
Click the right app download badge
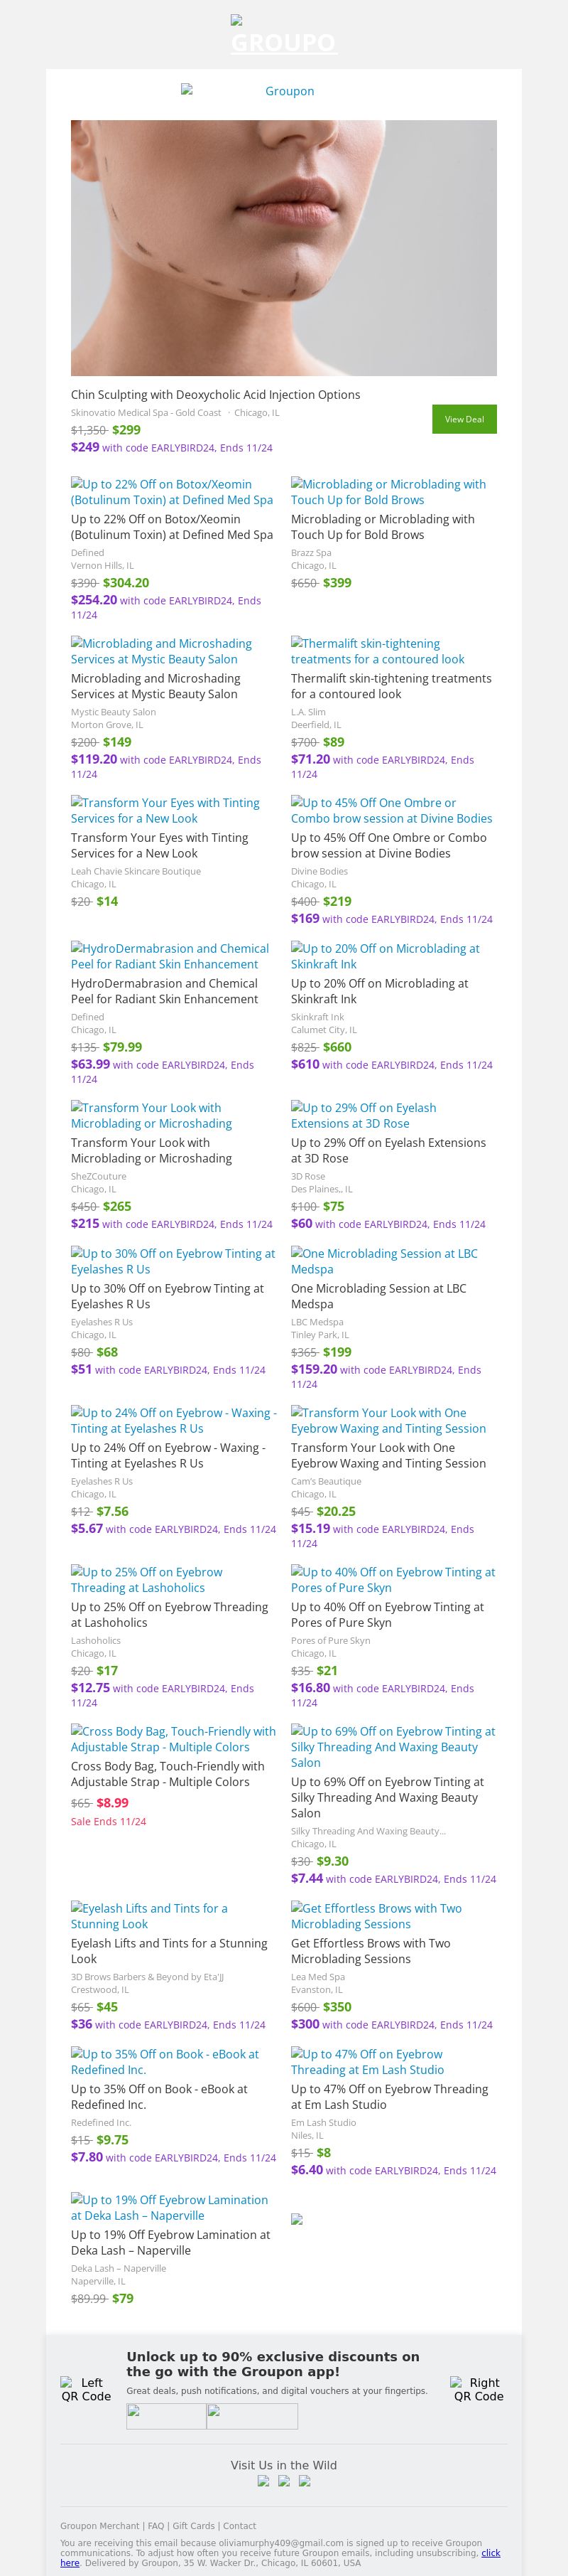click(x=251, y=2416)
